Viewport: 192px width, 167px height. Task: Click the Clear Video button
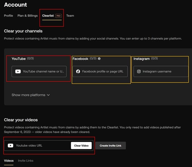pyautogui.click(x=81, y=146)
